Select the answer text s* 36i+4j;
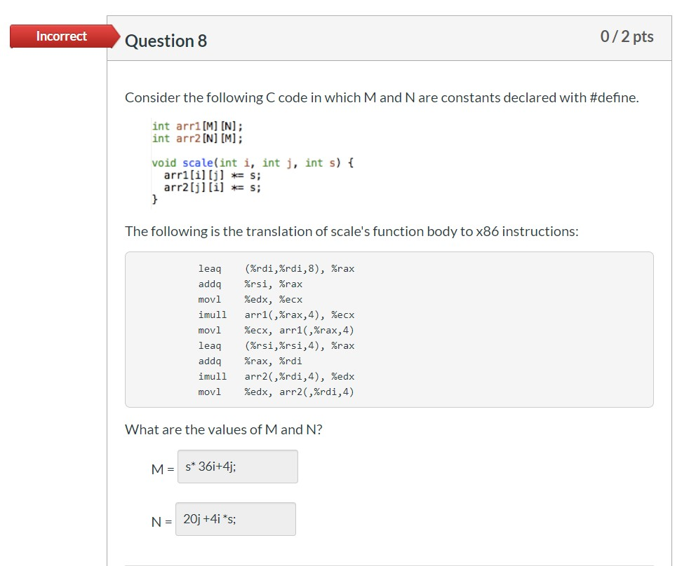 pos(210,465)
